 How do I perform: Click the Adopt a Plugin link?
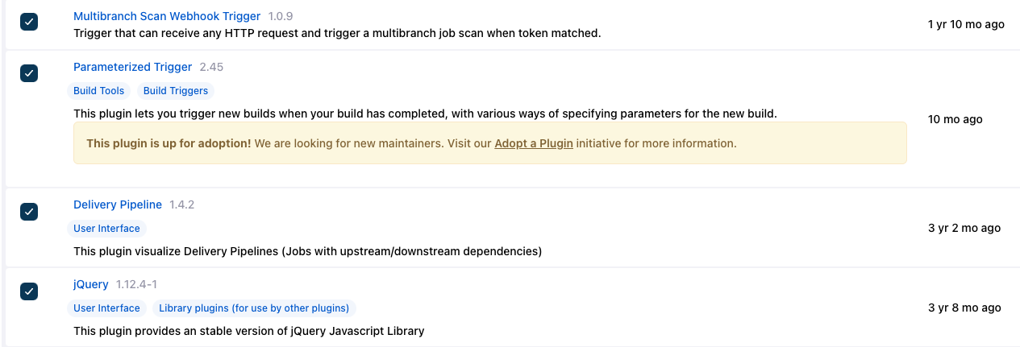pos(534,143)
